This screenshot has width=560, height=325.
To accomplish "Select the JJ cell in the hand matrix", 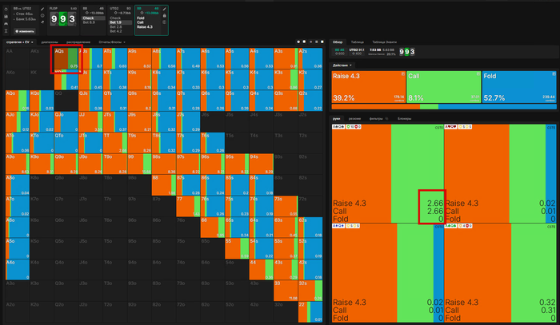I will click(x=90, y=122).
